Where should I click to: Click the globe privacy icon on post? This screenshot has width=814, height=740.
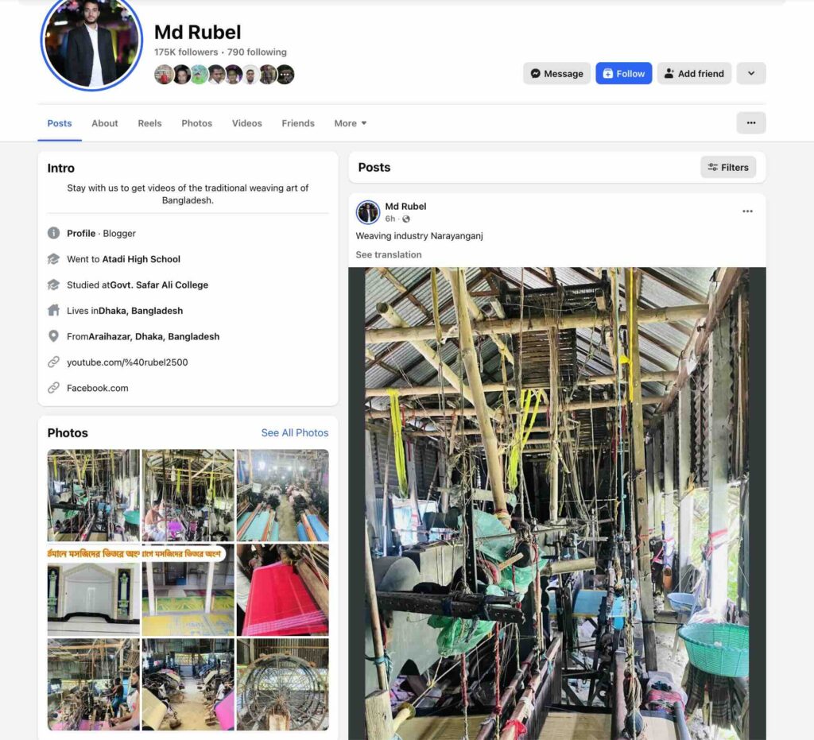tap(406, 219)
